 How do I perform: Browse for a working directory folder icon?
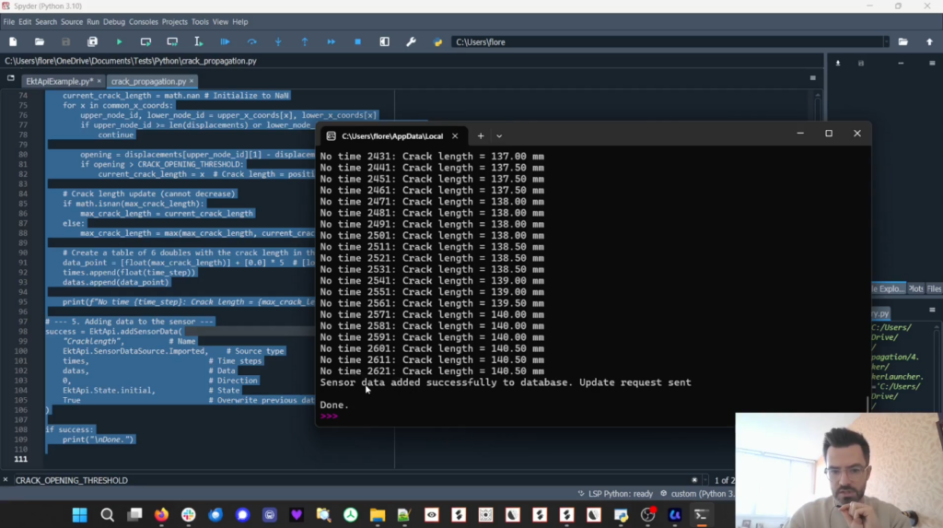tap(902, 41)
